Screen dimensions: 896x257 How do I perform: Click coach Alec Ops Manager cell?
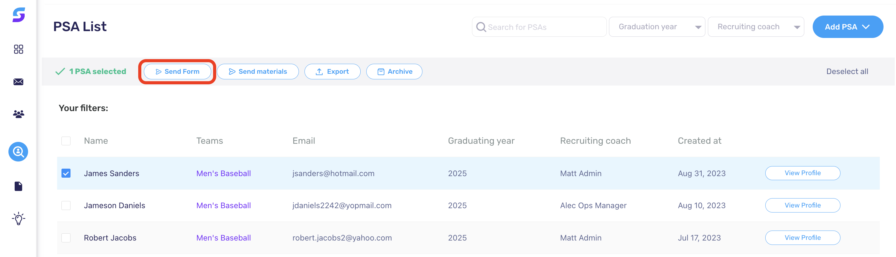(x=593, y=205)
